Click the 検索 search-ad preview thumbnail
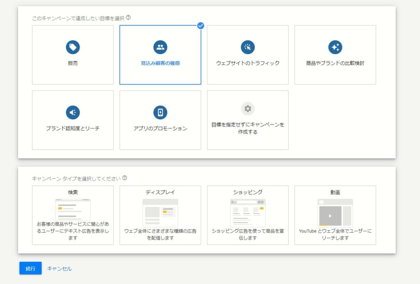This screenshot has height=284, width=420. [x=73, y=210]
